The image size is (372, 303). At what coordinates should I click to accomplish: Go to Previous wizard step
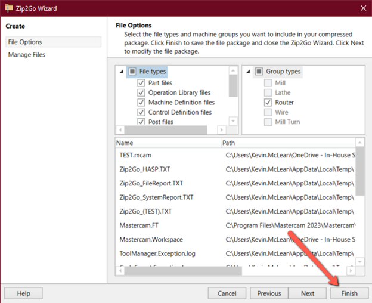(269, 293)
